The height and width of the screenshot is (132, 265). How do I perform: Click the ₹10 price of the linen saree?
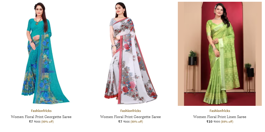(209, 122)
